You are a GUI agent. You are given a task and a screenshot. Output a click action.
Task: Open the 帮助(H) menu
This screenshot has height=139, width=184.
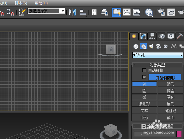pos(41,3)
